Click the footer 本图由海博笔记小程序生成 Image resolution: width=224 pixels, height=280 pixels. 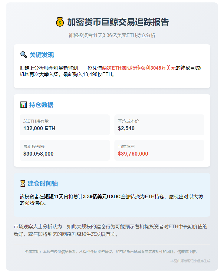[x=190, y=261]
